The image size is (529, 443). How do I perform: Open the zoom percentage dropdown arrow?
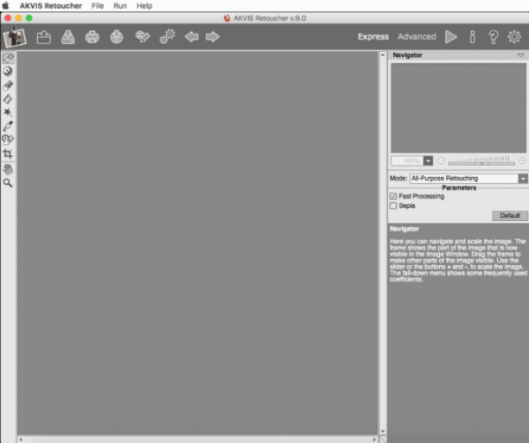tap(428, 161)
